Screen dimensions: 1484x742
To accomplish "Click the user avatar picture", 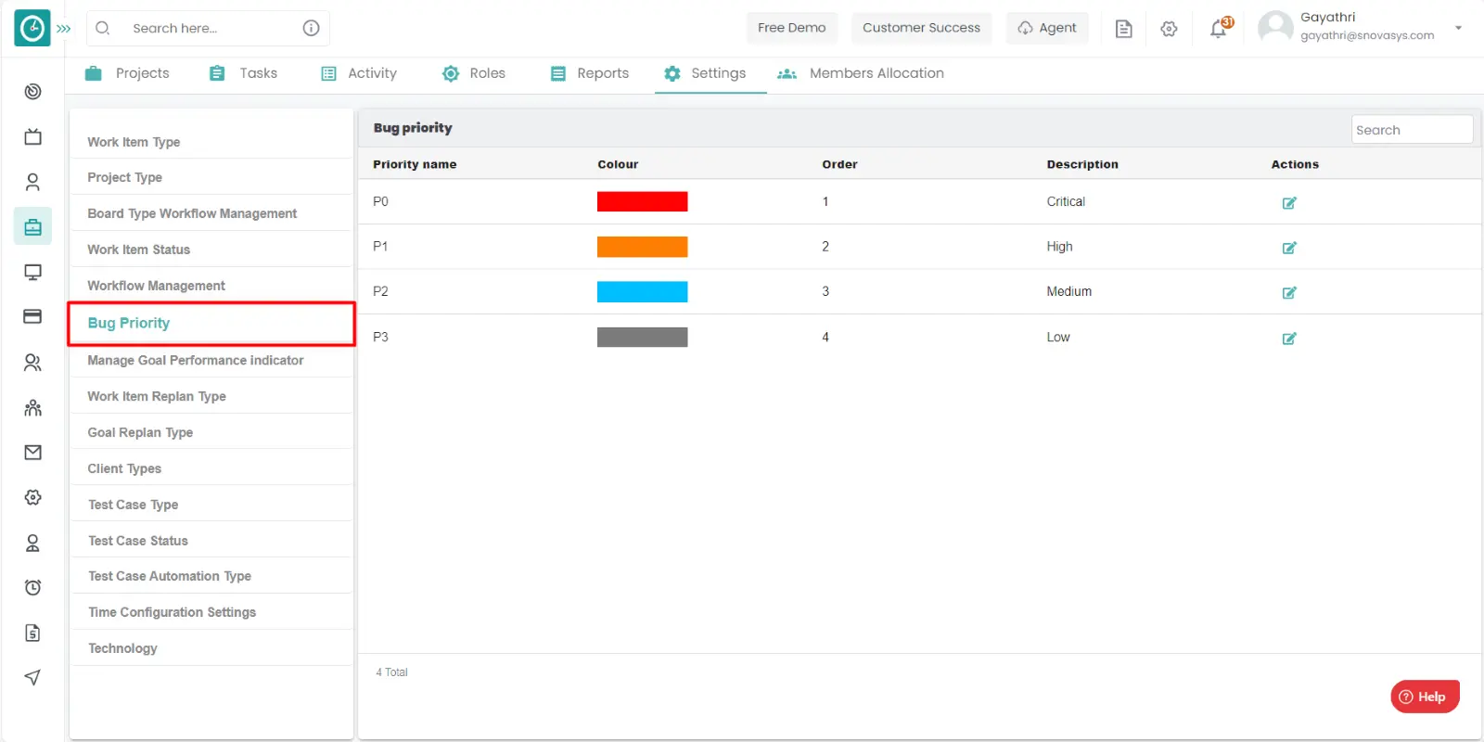I will [1275, 27].
